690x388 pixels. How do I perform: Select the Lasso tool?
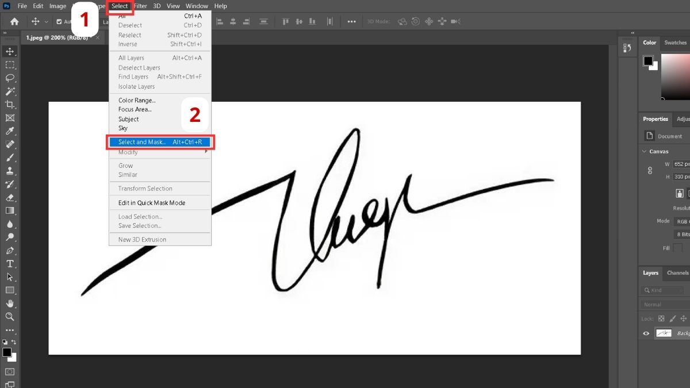pyautogui.click(x=10, y=78)
